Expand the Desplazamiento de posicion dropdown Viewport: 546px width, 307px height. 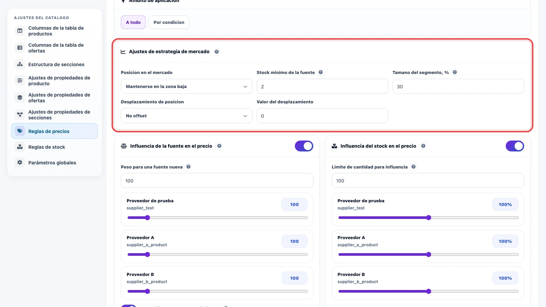[187, 116]
